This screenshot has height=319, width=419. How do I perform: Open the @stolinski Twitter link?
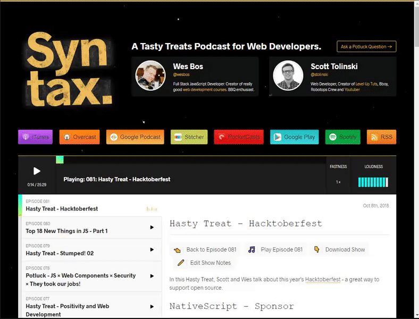click(x=319, y=74)
